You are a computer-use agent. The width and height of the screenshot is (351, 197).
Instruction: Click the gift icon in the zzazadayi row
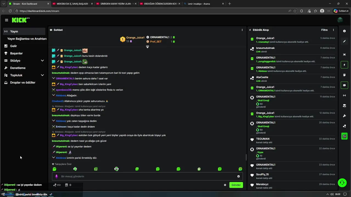click(252, 39)
